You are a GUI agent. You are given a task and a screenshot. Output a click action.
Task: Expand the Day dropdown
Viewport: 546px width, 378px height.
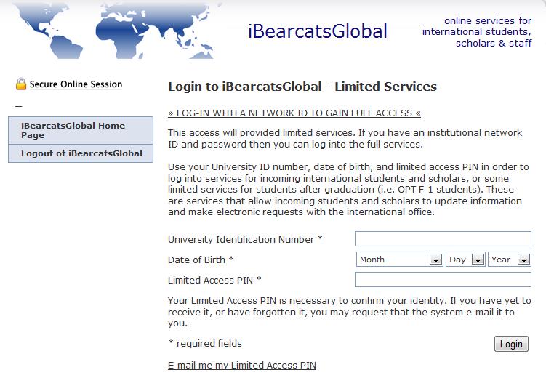click(465, 260)
